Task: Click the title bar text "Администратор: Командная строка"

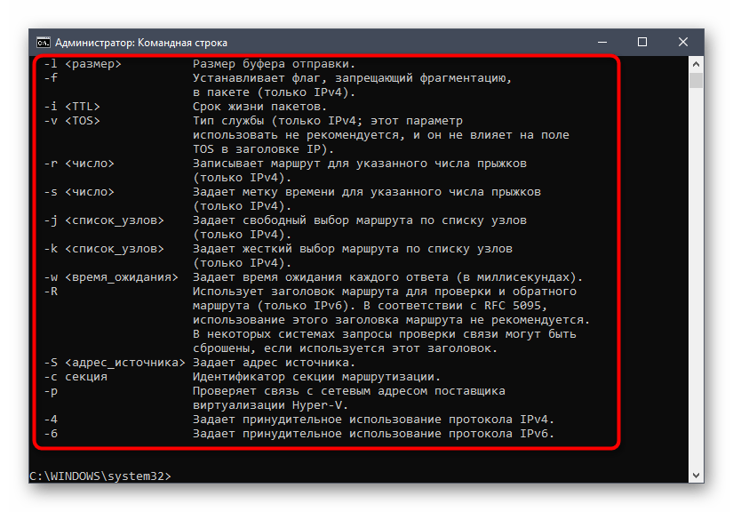Action: 141,42
